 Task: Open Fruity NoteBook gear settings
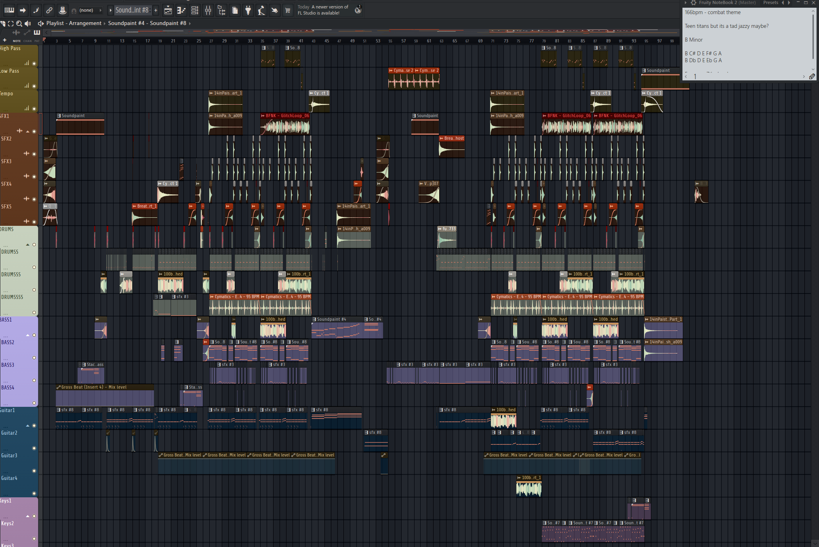tap(693, 3)
